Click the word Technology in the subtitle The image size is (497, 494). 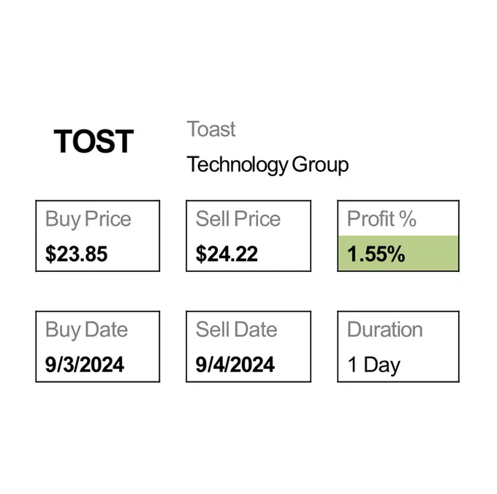pyautogui.click(x=237, y=165)
